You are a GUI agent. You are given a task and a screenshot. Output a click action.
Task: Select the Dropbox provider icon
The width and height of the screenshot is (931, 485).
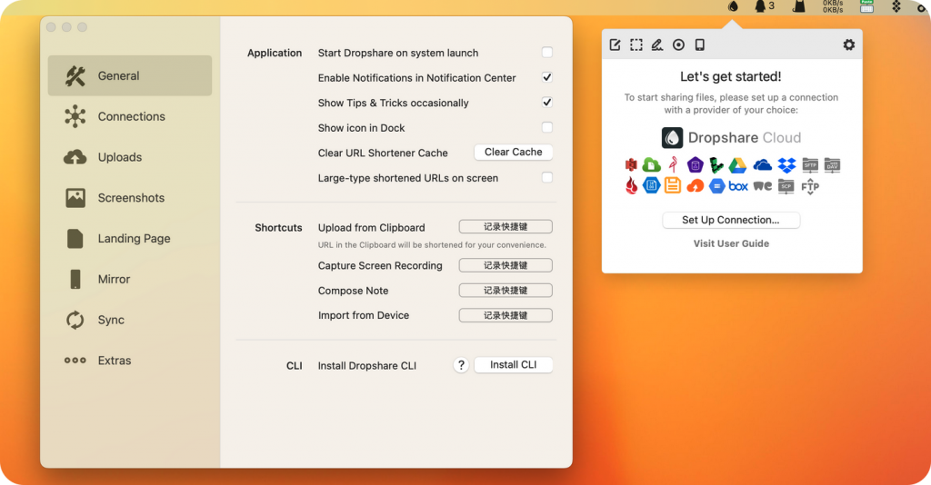[786, 165]
